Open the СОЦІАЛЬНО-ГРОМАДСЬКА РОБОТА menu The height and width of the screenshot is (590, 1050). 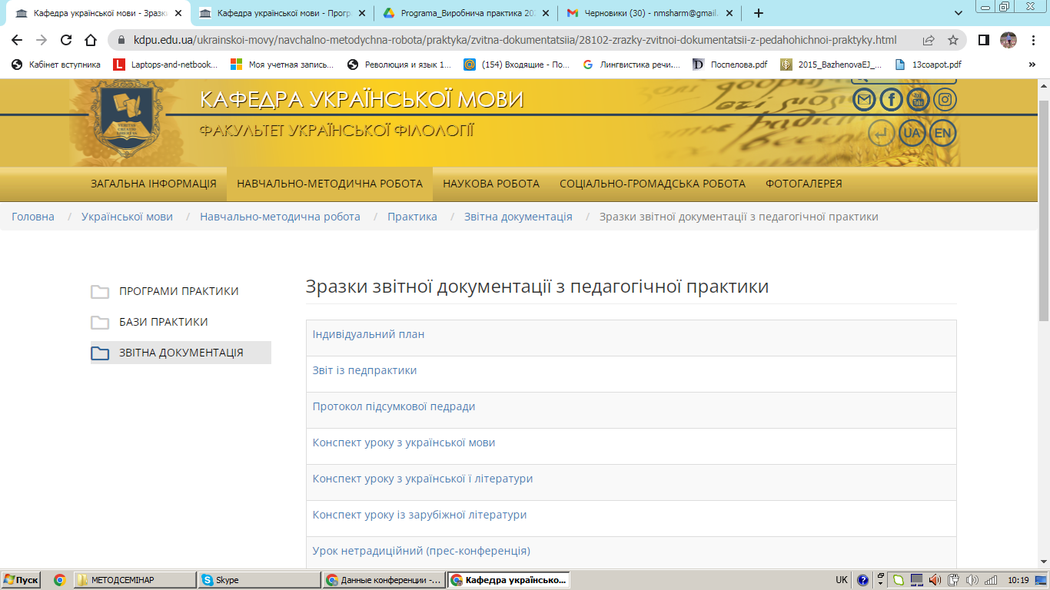point(653,184)
